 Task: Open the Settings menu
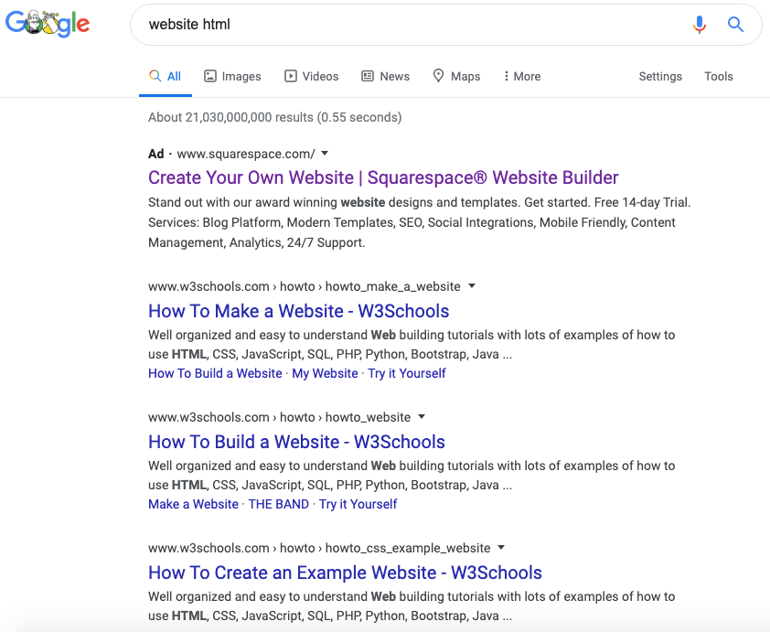(660, 77)
